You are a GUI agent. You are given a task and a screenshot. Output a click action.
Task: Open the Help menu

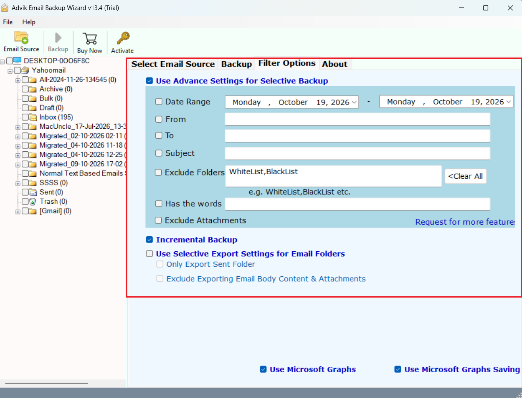29,22
